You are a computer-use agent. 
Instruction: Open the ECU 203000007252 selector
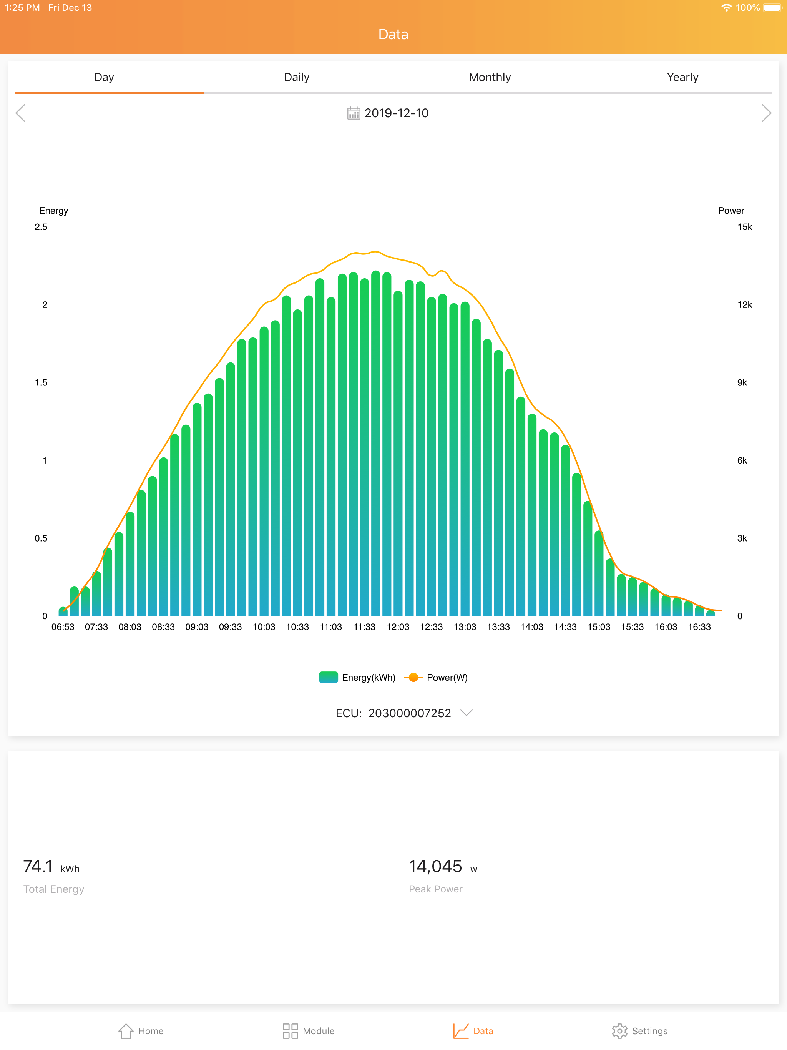coord(409,713)
